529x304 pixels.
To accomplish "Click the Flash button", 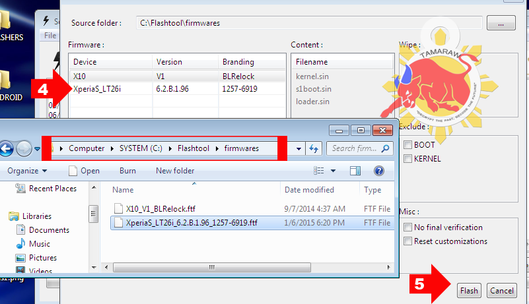I will pyautogui.click(x=469, y=291).
